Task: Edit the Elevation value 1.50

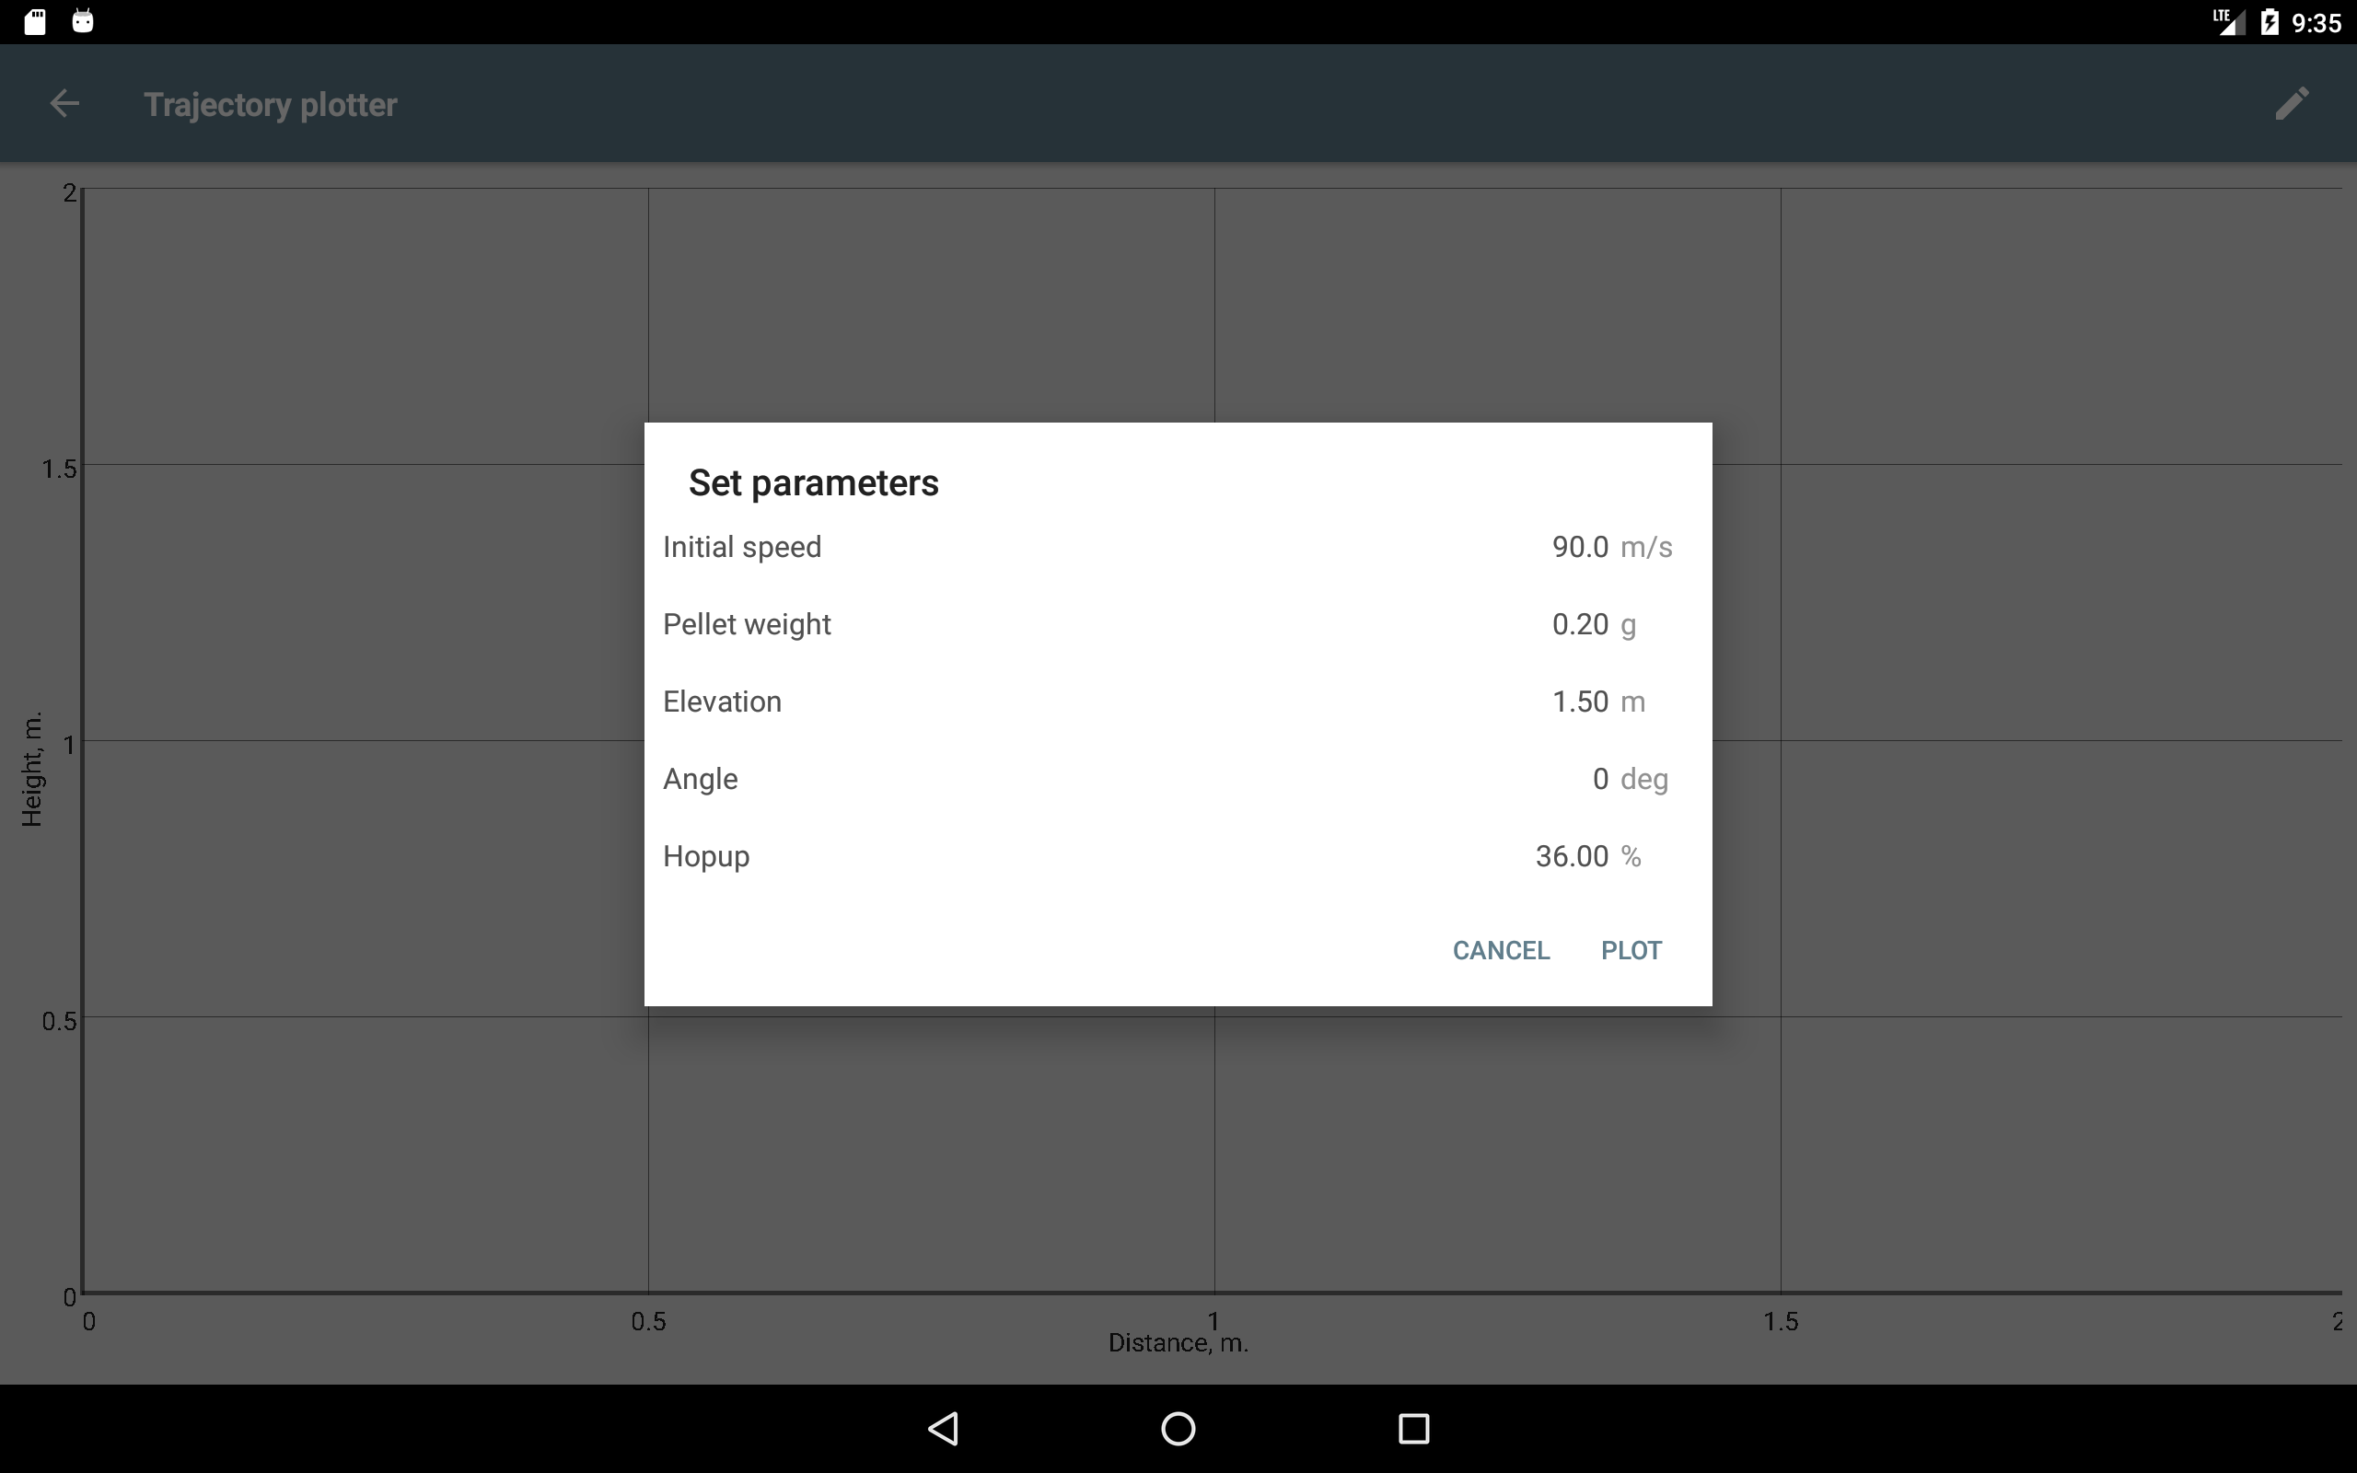Action: click(x=1580, y=702)
